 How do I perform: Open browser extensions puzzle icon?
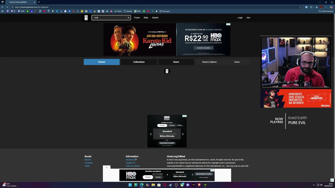311,7
